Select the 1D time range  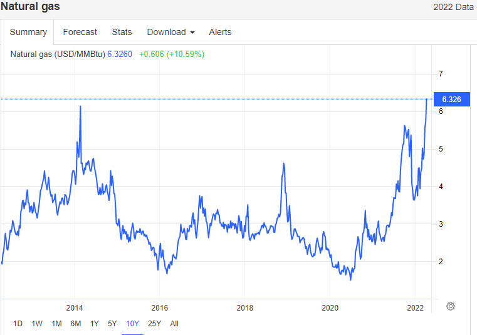click(x=18, y=324)
